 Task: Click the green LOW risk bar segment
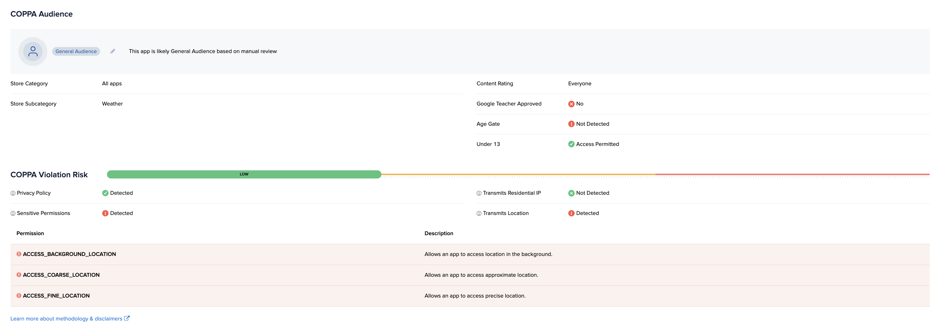click(244, 174)
